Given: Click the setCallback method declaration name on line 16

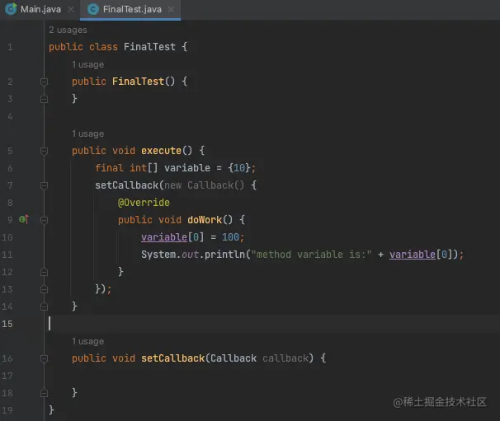Looking at the screenshot, I should [x=172, y=358].
